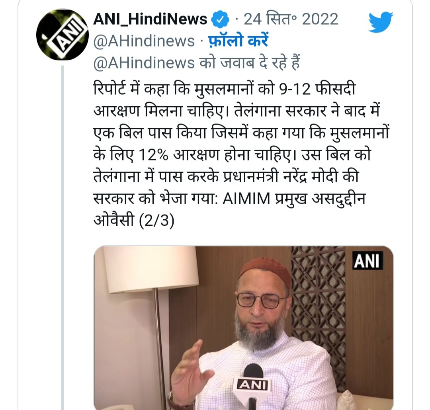The height and width of the screenshot is (410, 430).
Task: Open the 24 सित॰ 2022 timestamp
Action: pos(291,19)
